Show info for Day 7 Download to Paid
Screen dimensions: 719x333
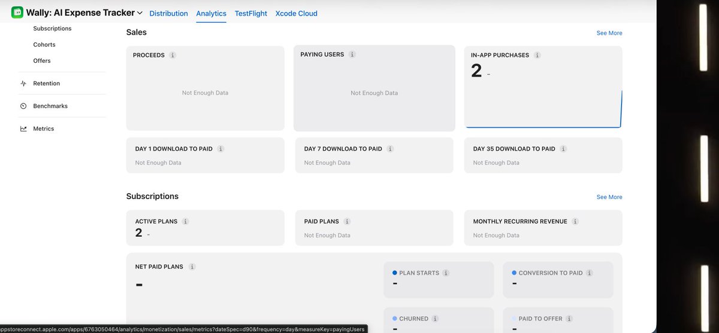coord(390,149)
